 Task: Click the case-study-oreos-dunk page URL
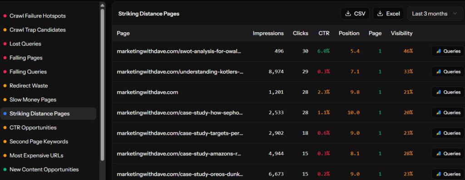click(x=180, y=174)
